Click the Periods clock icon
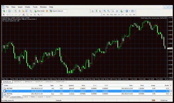Image resolution: width=174 pixels, height=103 pixels. coord(127,11)
